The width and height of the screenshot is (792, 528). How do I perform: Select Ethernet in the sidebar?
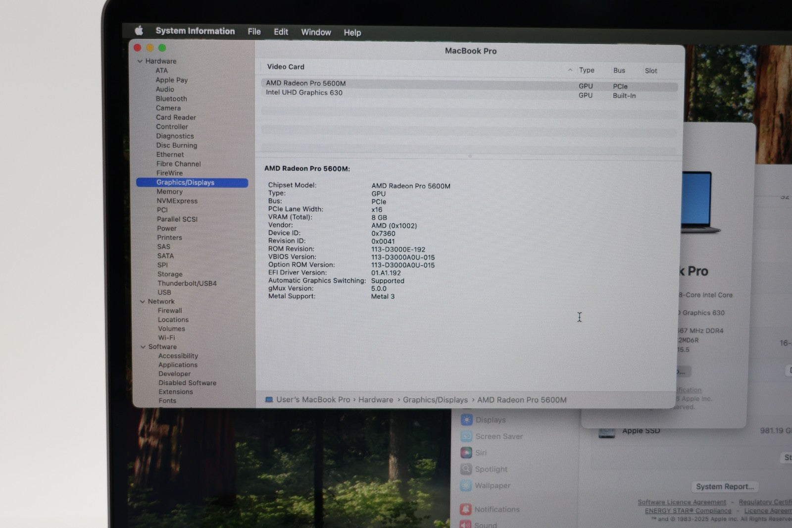[x=170, y=155]
